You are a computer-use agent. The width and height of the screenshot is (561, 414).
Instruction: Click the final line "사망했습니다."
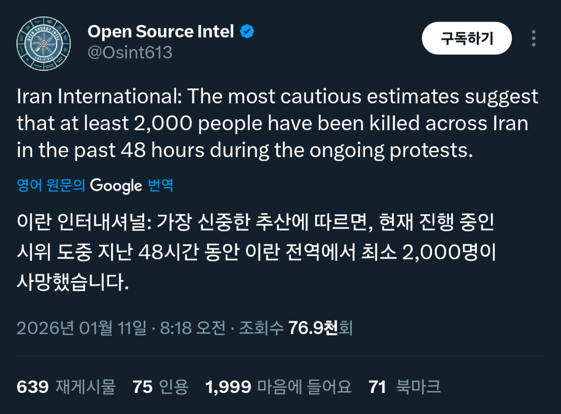(x=73, y=282)
